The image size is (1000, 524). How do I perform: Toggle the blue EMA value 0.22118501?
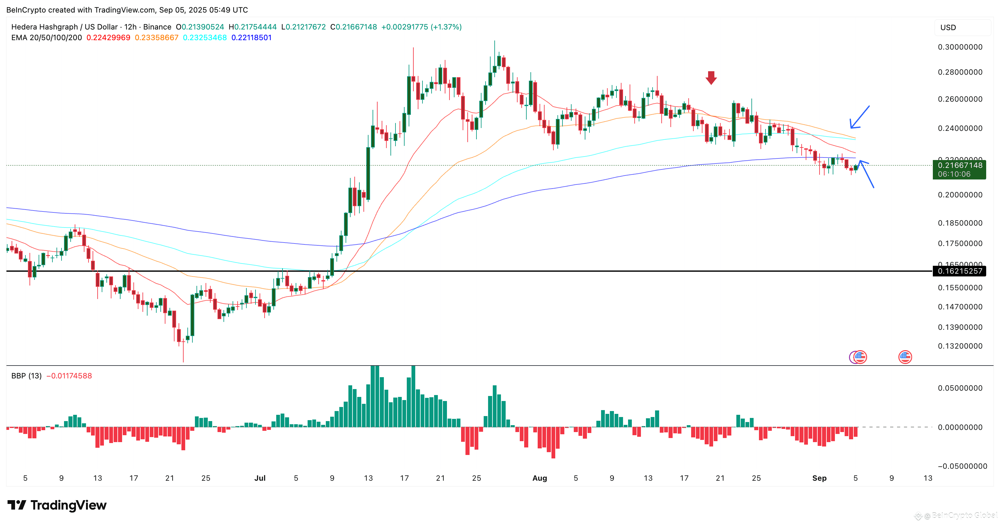pyautogui.click(x=251, y=38)
